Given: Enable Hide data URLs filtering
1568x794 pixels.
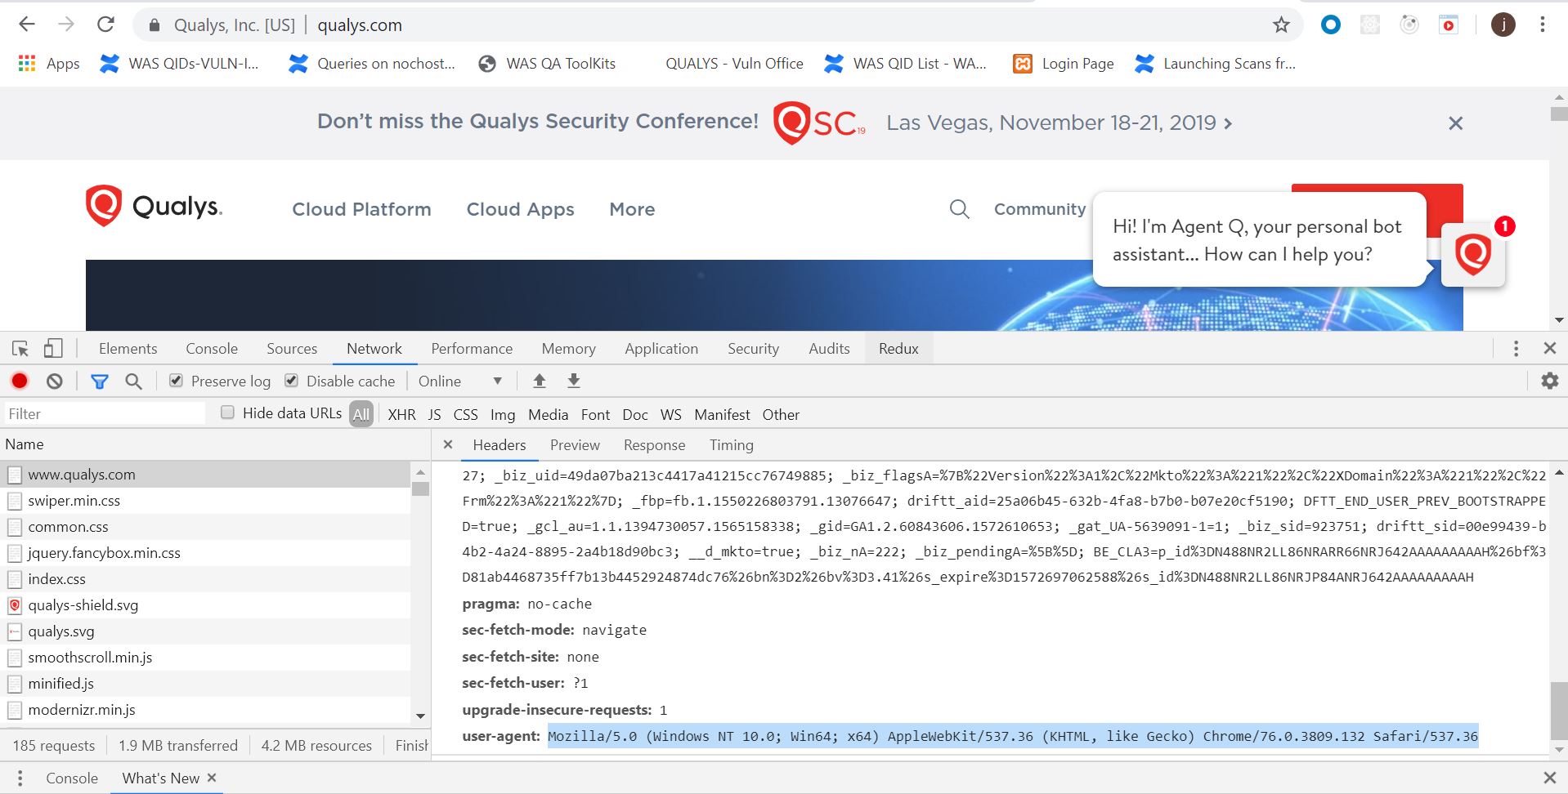Looking at the screenshot, I should 227,413.
